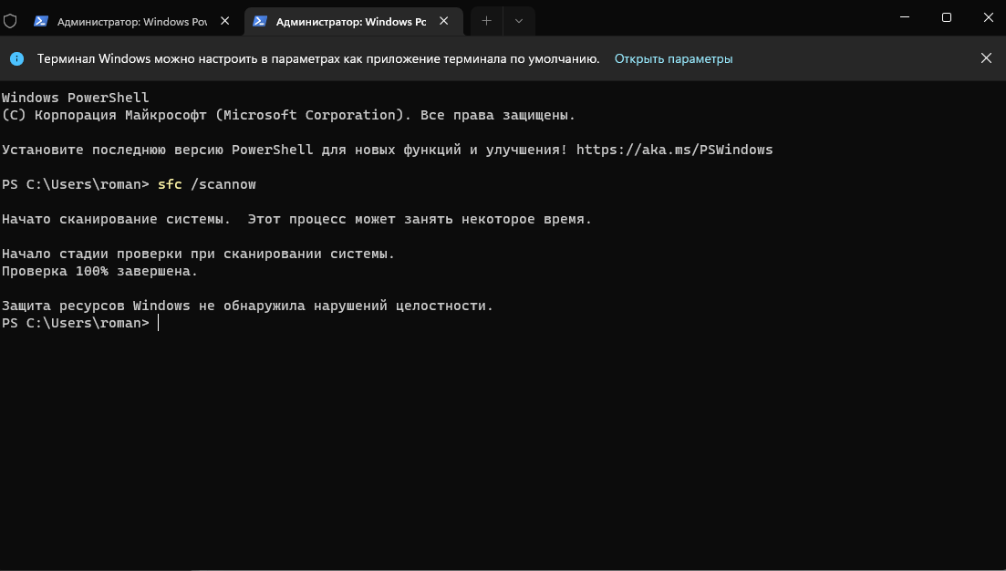The image size is (1006, 571).
Task: Select the second active PowerShell tab
Action: [354, 21]
